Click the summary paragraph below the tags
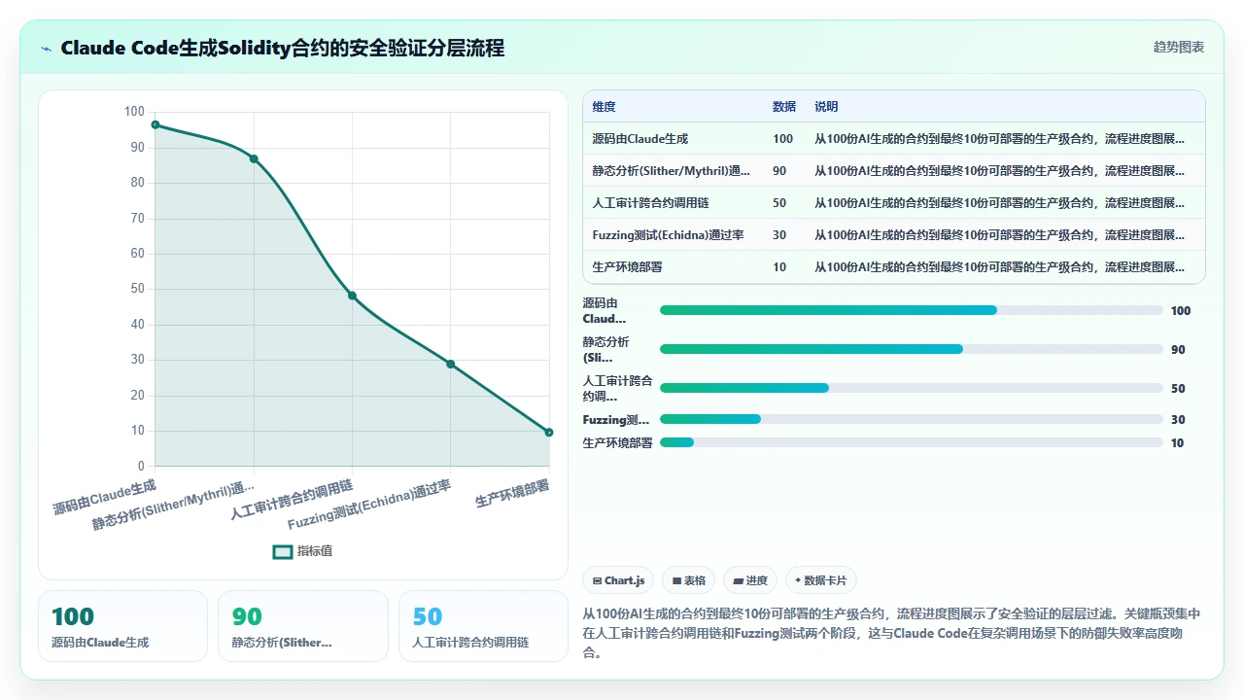This screenshot has height=700, width=1244. (x=893, y=634)
